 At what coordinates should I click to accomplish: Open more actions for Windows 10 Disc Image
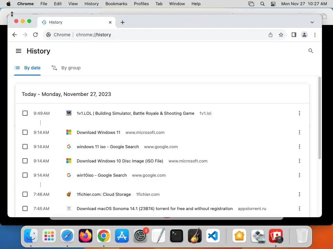coord(299,161)
